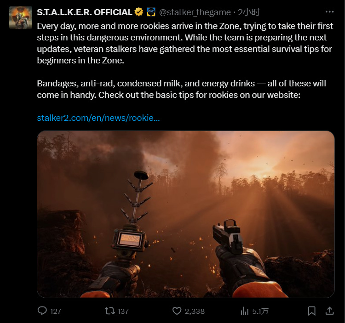Viewport: 345px width, 323px height.
Task: Click the square affiliate badge beside the checkmark
Action: [151, 12]
